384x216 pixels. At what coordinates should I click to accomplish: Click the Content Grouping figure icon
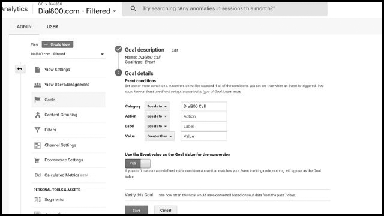point(37,115)
